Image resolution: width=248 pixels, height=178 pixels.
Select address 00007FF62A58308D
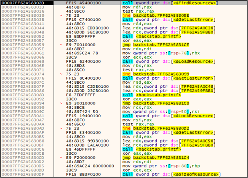tap(23, 95)
